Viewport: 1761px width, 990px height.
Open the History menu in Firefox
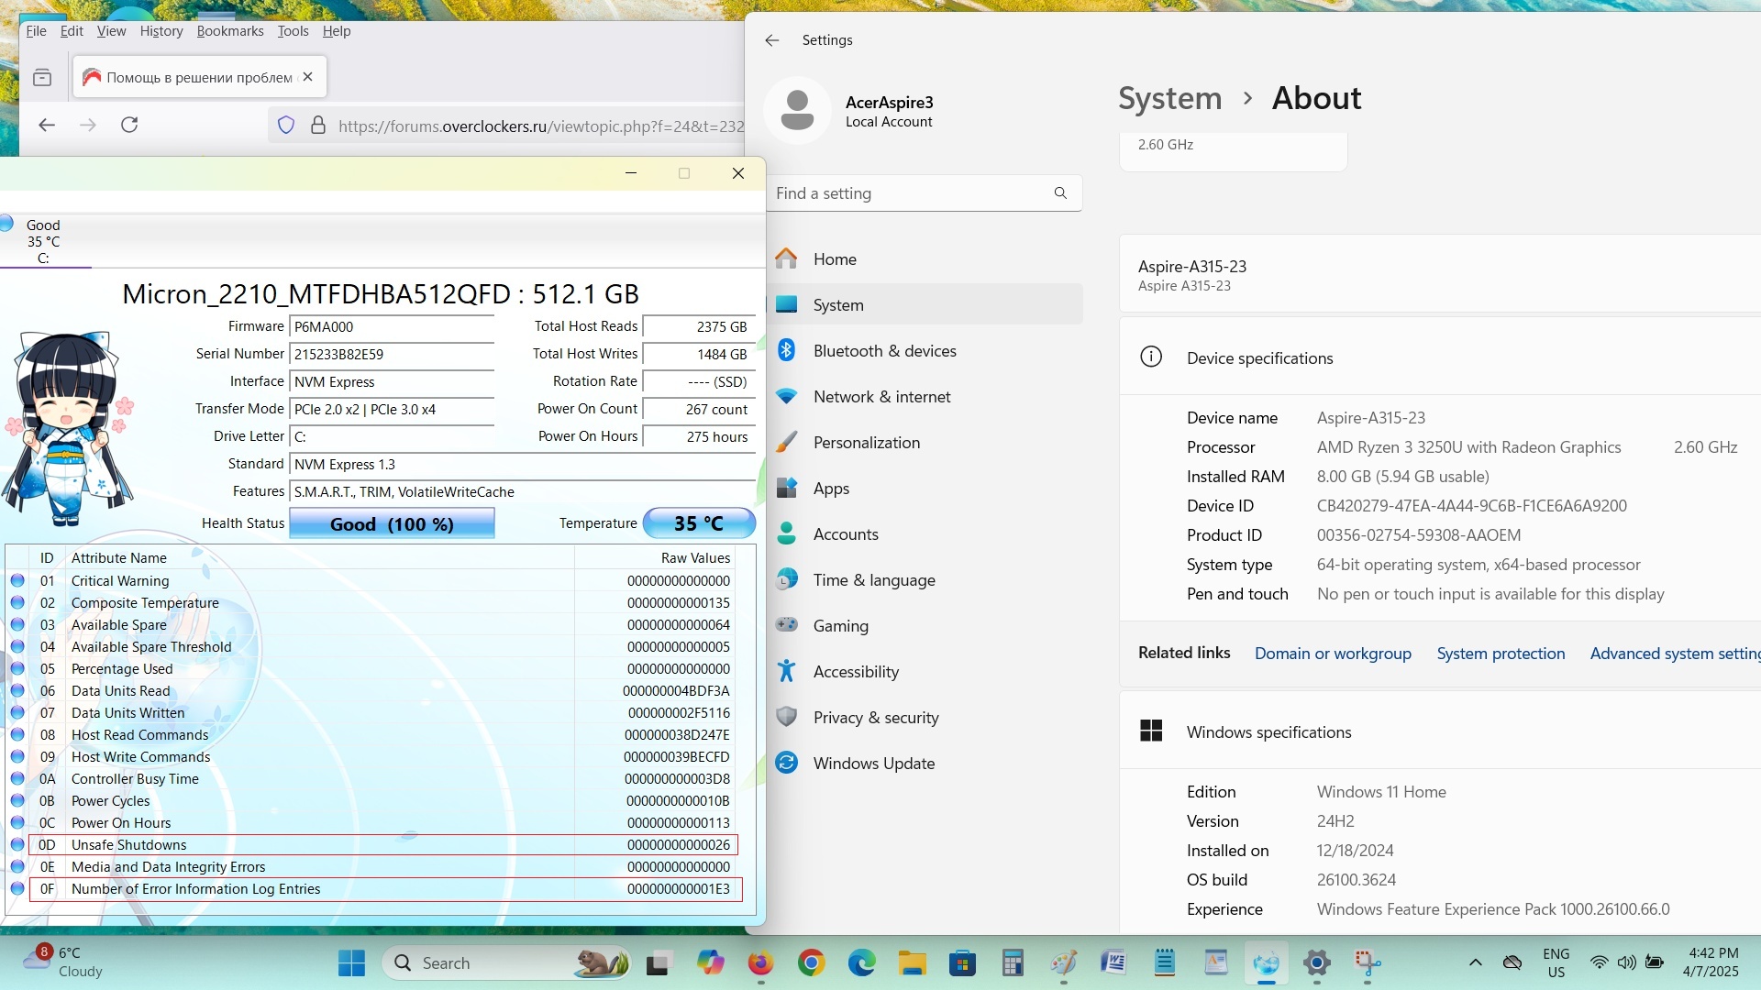(161, 31)
